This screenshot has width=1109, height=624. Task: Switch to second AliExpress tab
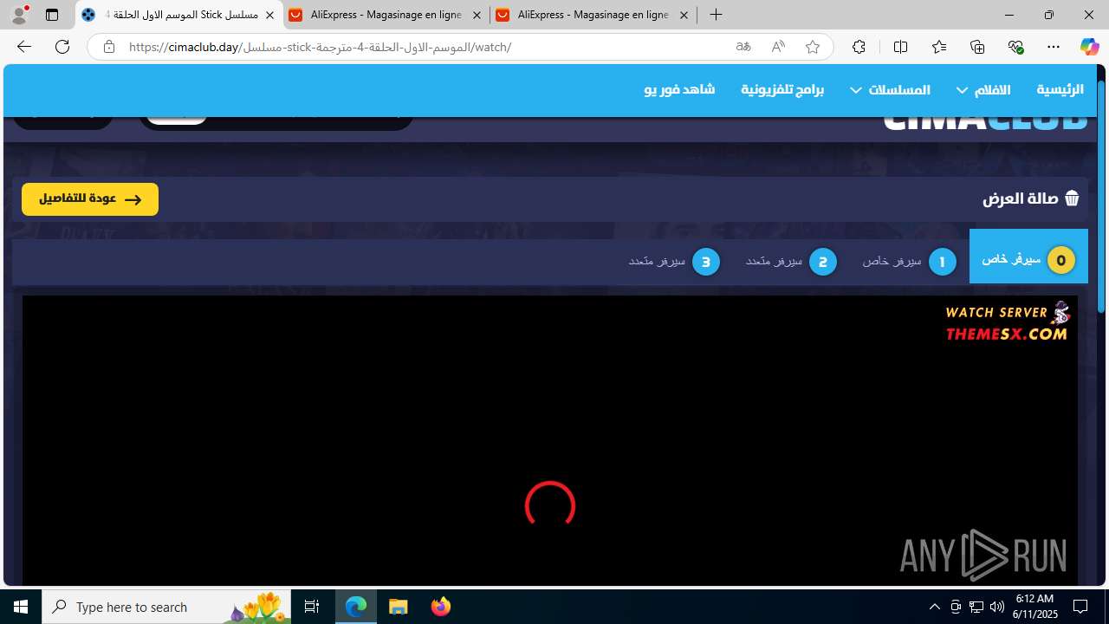(x=593, y=15)
